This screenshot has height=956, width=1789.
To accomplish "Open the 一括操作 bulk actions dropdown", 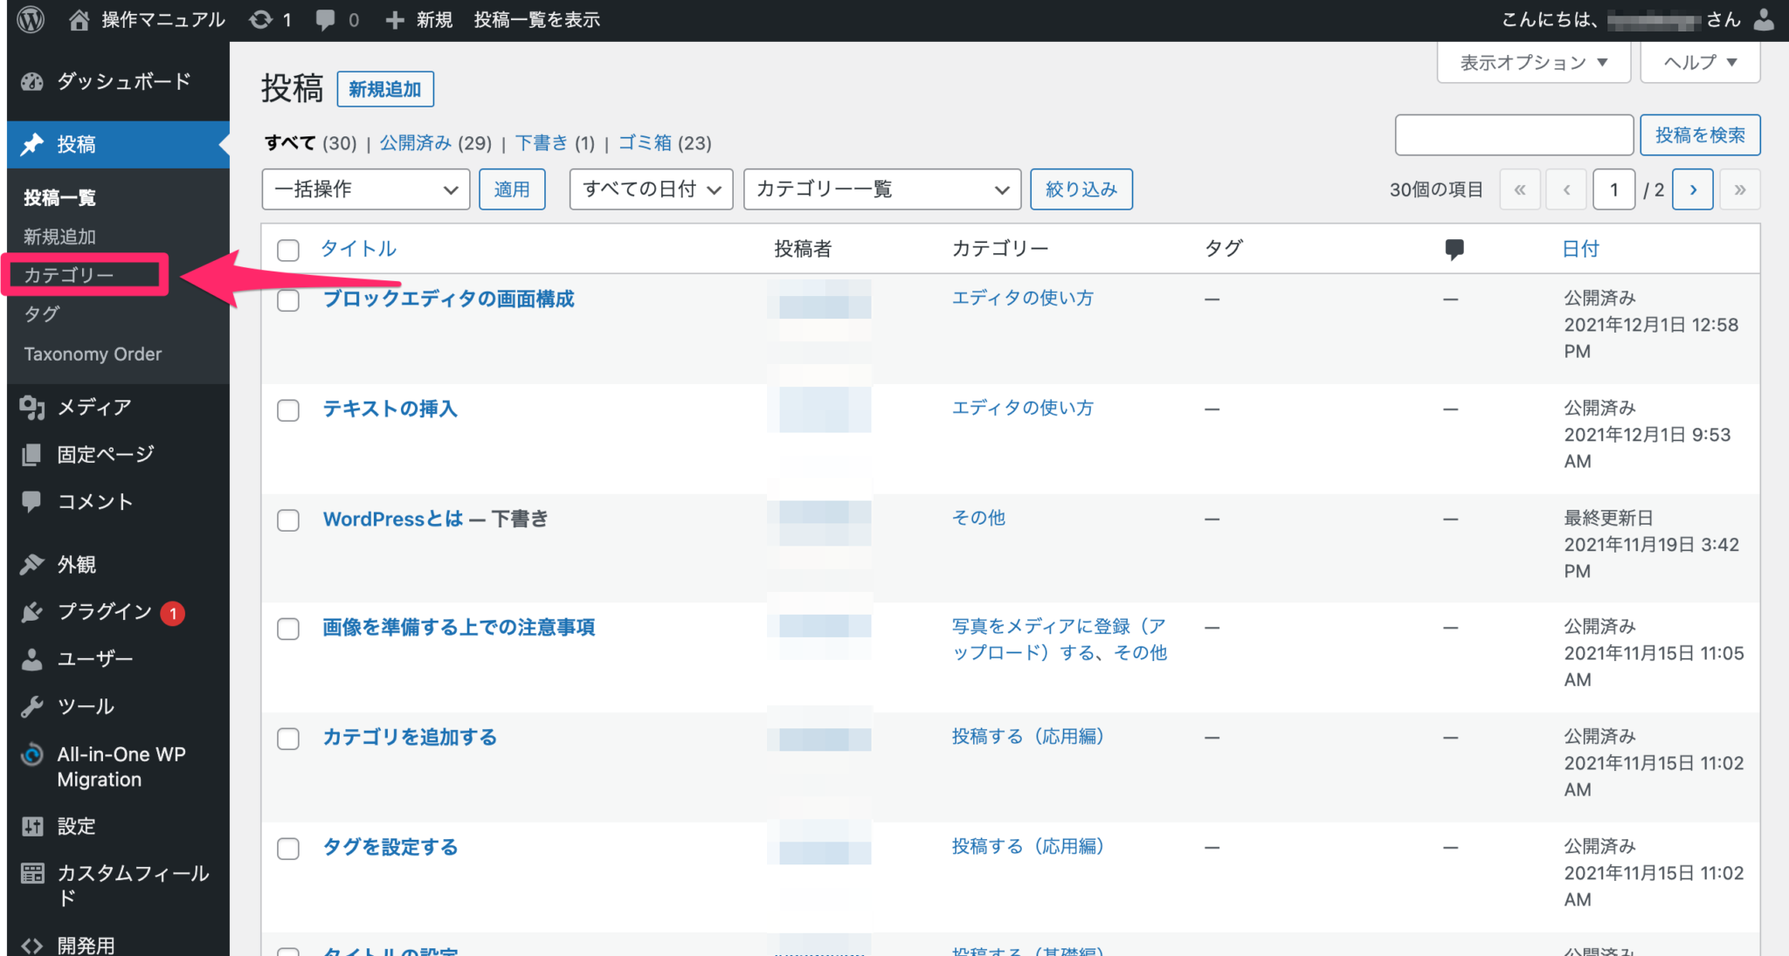I will pyautogui.click(x=365, y=189).
